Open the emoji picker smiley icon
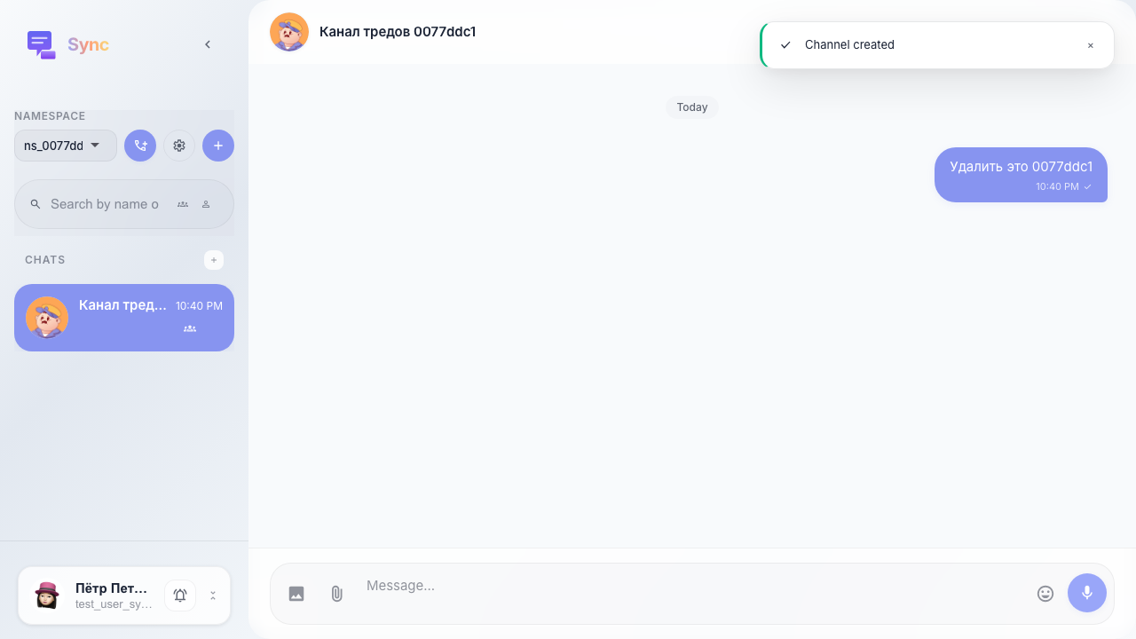The width and height of the screenshot is (1136, 639). click(1045, 594)
